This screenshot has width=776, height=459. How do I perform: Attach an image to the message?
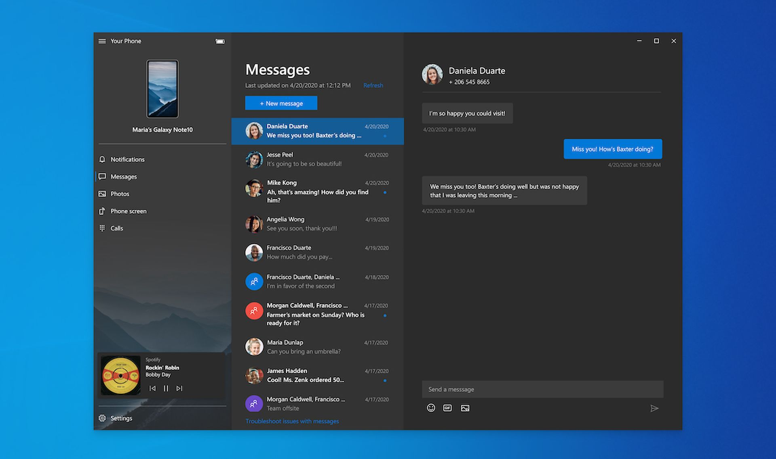click(x=465, y=408)
